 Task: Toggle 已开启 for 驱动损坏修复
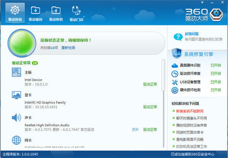[x=216, y=74]
